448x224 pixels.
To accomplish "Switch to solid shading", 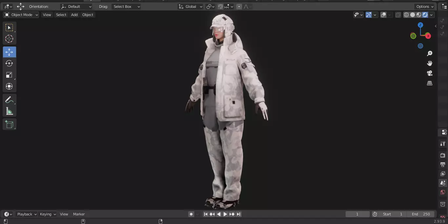I will click(x=413, y=15).
